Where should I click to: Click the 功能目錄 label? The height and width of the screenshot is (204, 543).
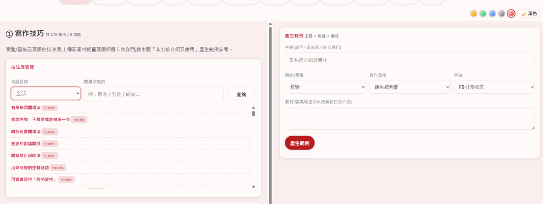20,82
